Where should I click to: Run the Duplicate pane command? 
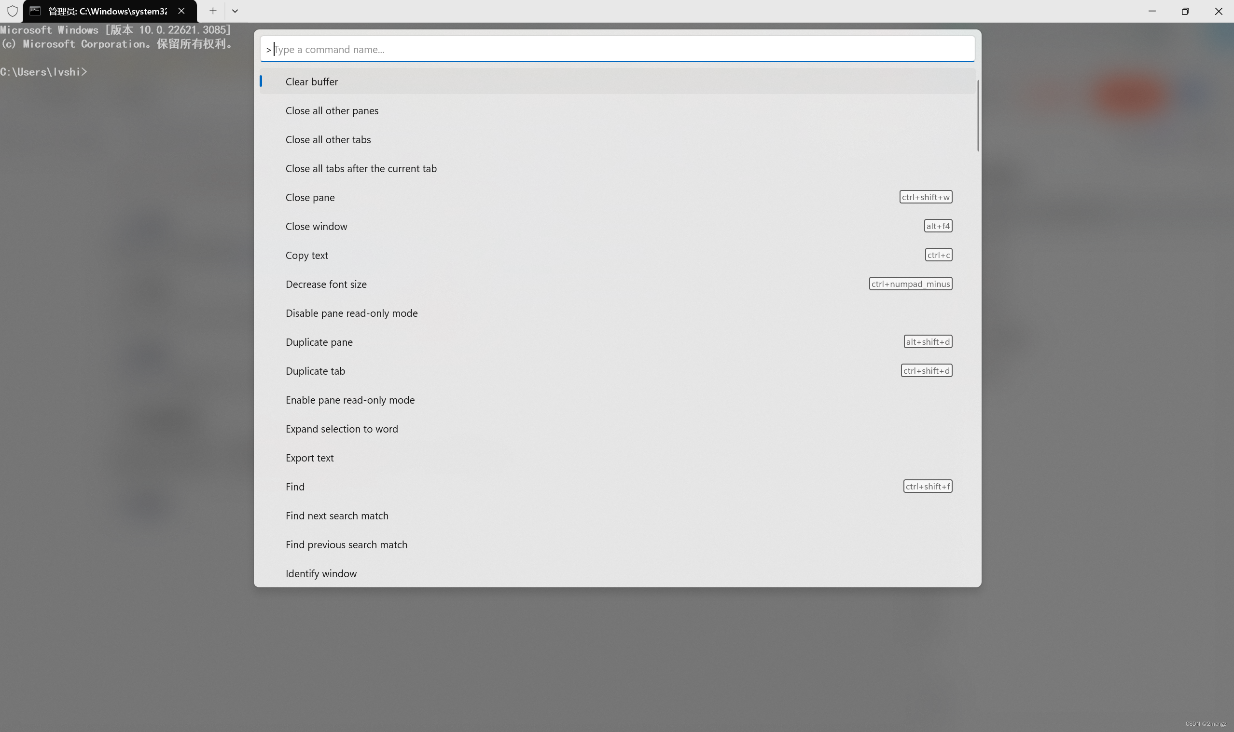(617, 342)
